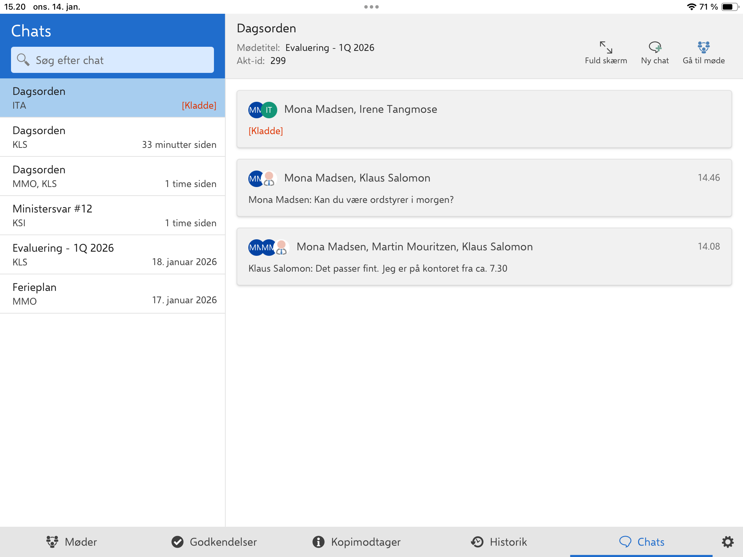Click Klaus Salomon's avatar in 14.46 chat

point(269,179)
